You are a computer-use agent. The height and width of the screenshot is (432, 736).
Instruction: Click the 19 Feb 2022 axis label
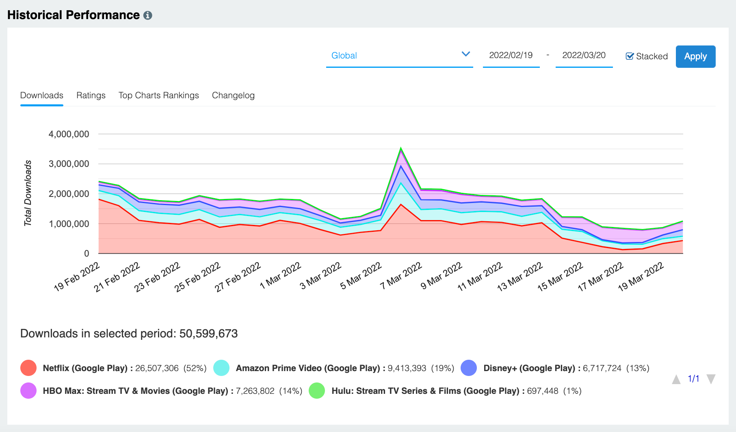[77, 276]
